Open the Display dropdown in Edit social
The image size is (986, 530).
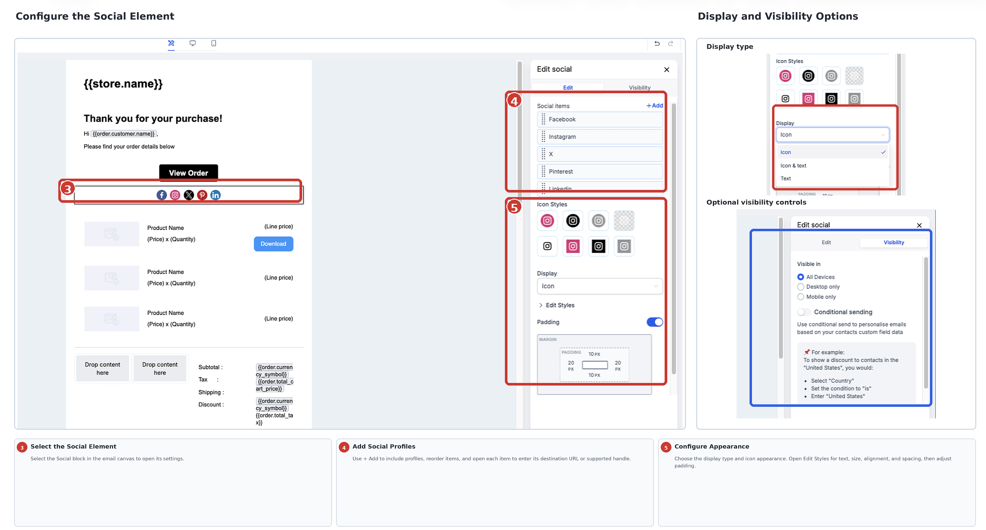pos(600,286)
